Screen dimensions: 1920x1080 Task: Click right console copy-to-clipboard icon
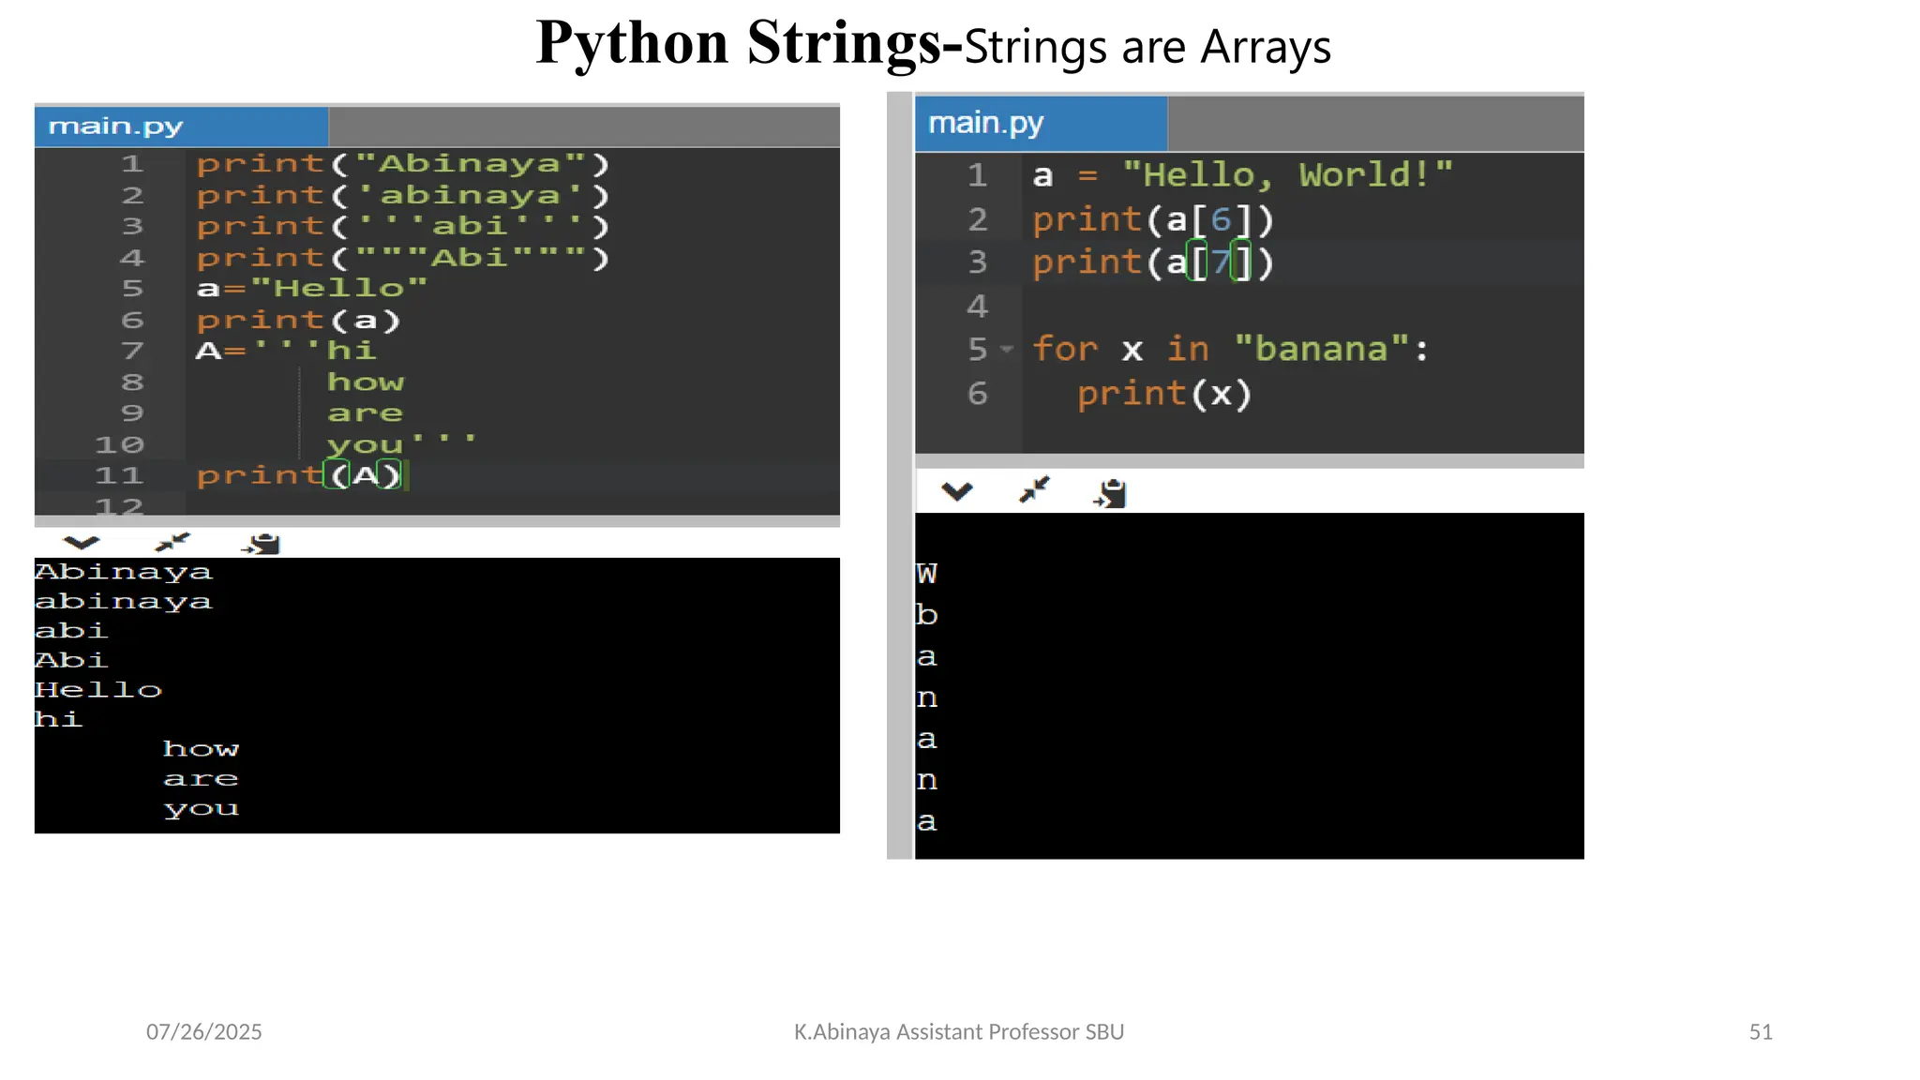coord(1111,493)
